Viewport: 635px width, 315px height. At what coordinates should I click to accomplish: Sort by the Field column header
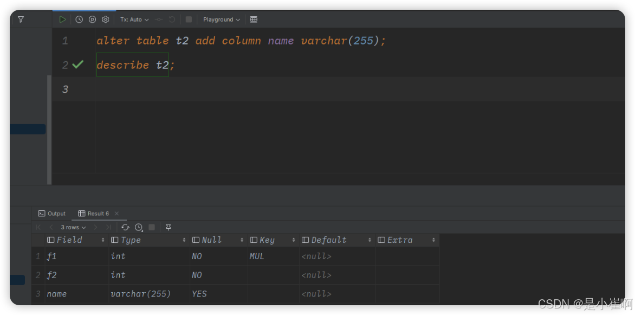pos(76,240)
